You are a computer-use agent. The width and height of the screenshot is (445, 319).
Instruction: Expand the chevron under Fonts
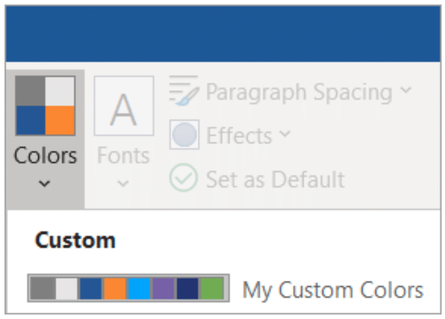click(123, 184)
